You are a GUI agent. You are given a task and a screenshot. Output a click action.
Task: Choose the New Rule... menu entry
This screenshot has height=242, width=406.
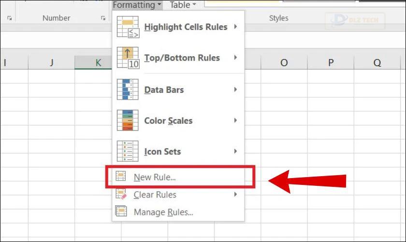(x=155, y=177)
